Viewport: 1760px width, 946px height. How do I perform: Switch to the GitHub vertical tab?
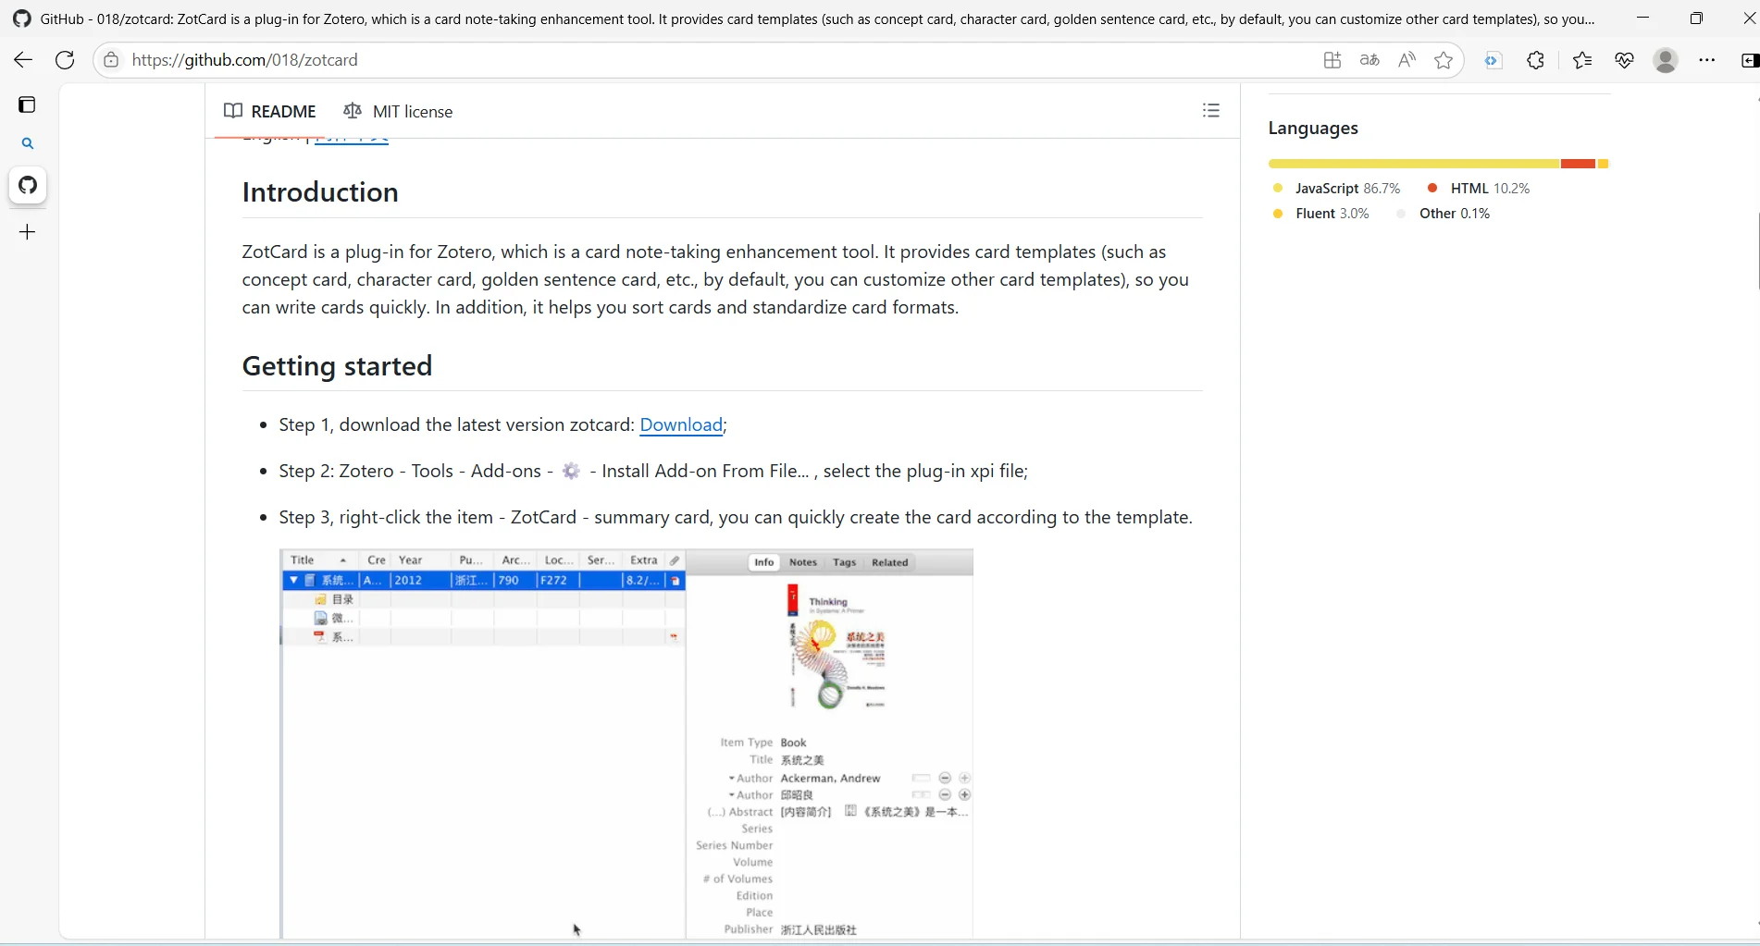click(x=28, y=185)
